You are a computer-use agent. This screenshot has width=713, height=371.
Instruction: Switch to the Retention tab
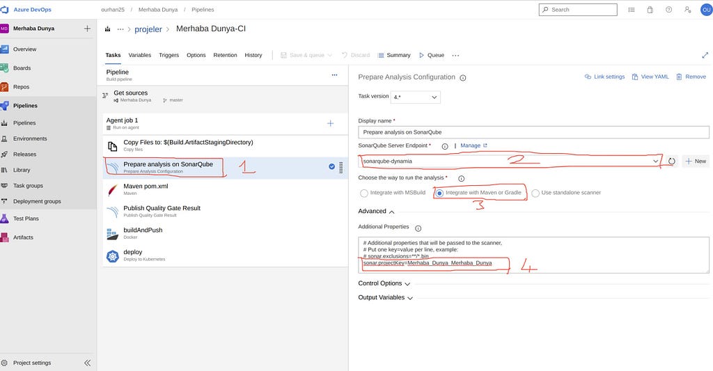click(x=225, y=55)
